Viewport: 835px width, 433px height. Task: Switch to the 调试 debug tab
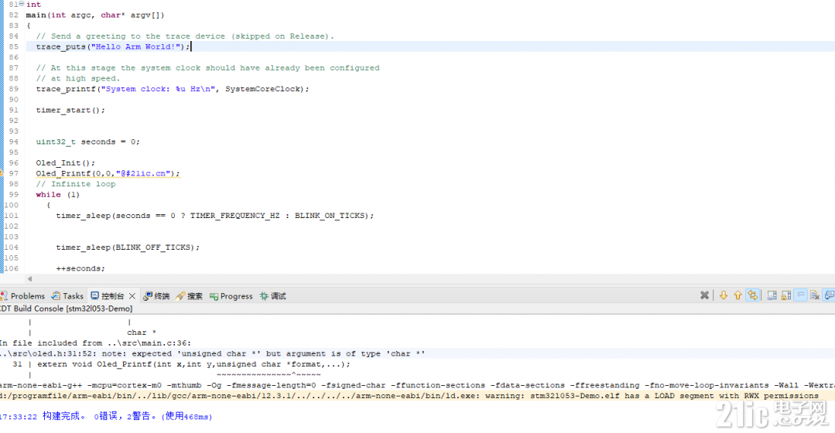272,296
